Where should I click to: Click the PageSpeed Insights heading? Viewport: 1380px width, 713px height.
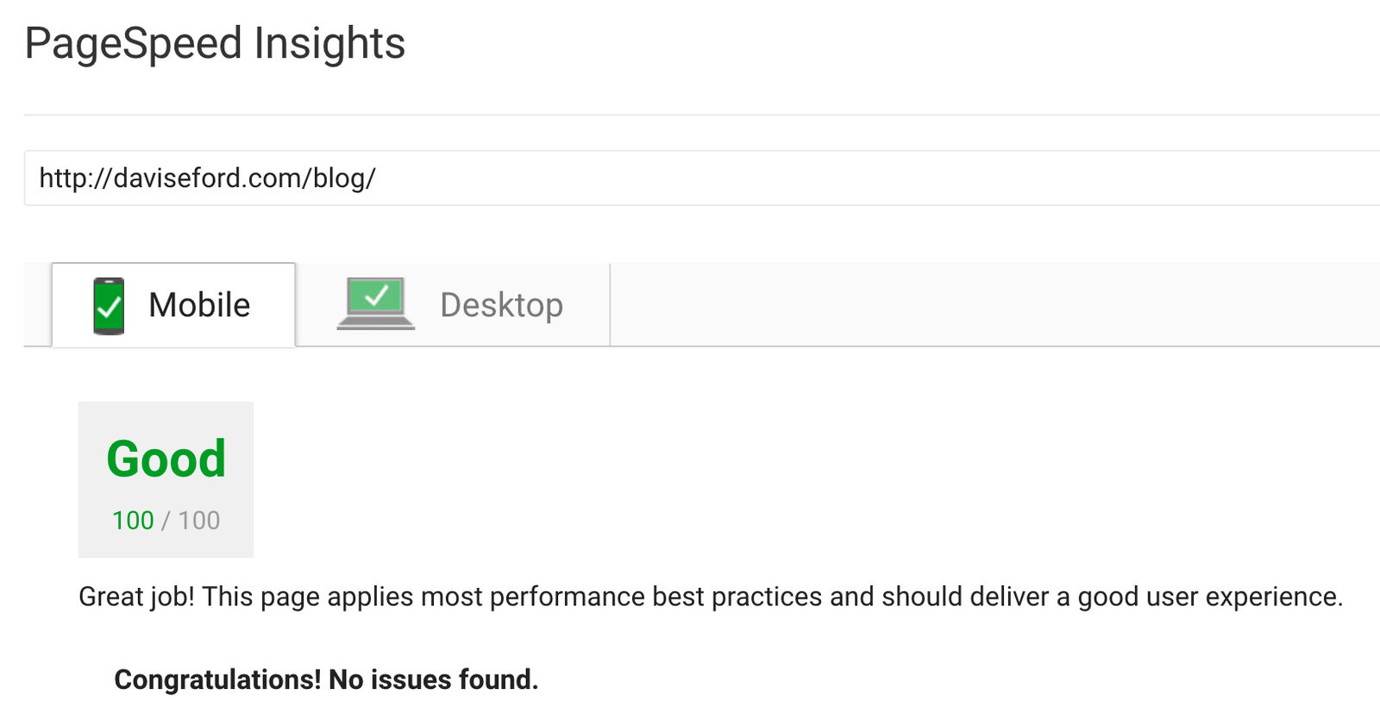click(215, 43)
